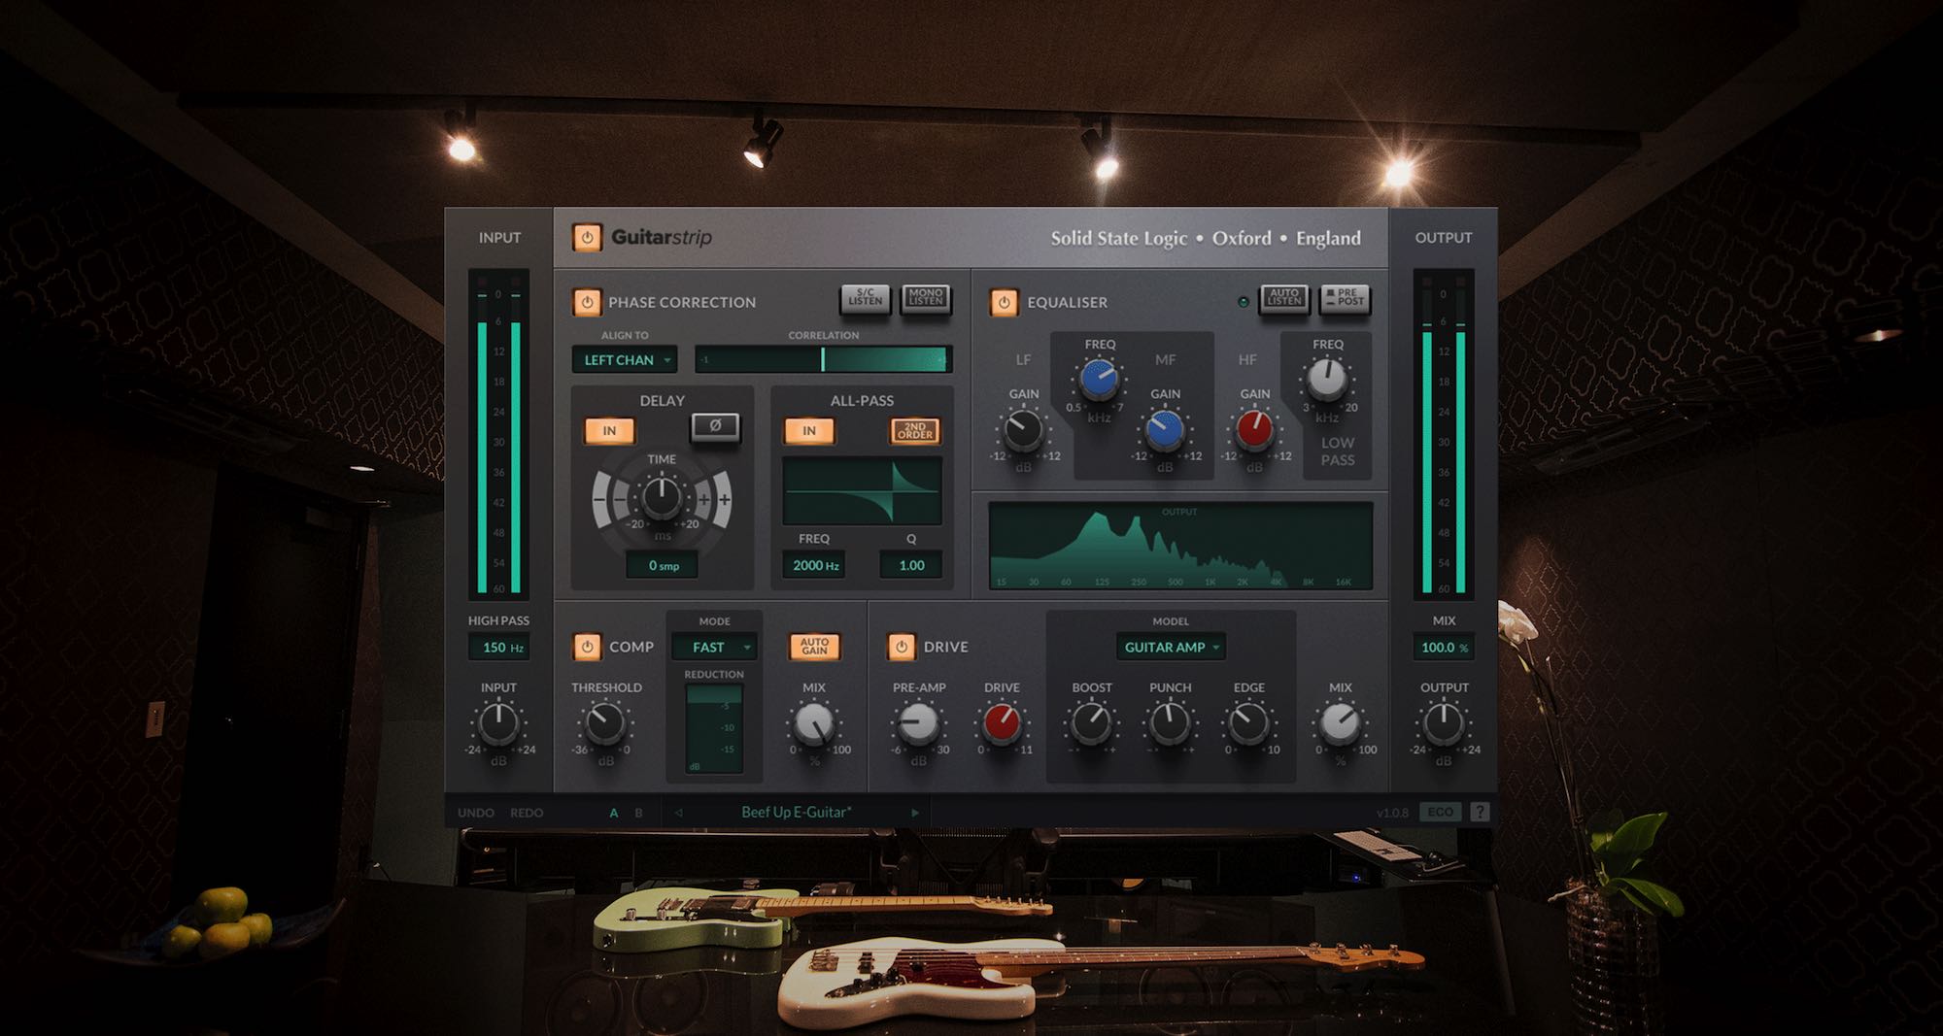The width and height of the screenshot is (1943, 1036).
Task: Click the PRE/POST metering icon
Action: [1344, 300]
